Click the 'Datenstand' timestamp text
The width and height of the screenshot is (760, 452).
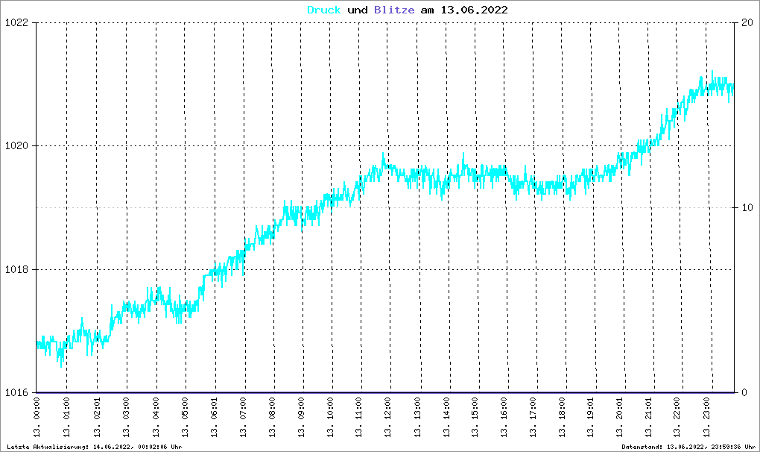click(688, 447)
